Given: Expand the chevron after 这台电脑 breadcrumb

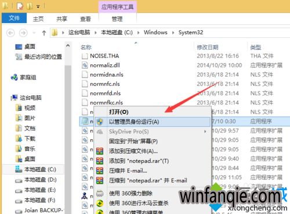Looking at the screenshot, I should coord(96,32).
